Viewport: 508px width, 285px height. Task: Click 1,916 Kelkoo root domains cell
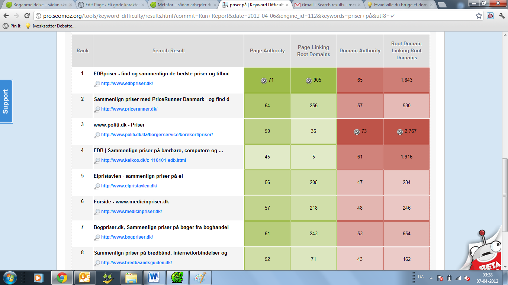(x=406, y=157)
